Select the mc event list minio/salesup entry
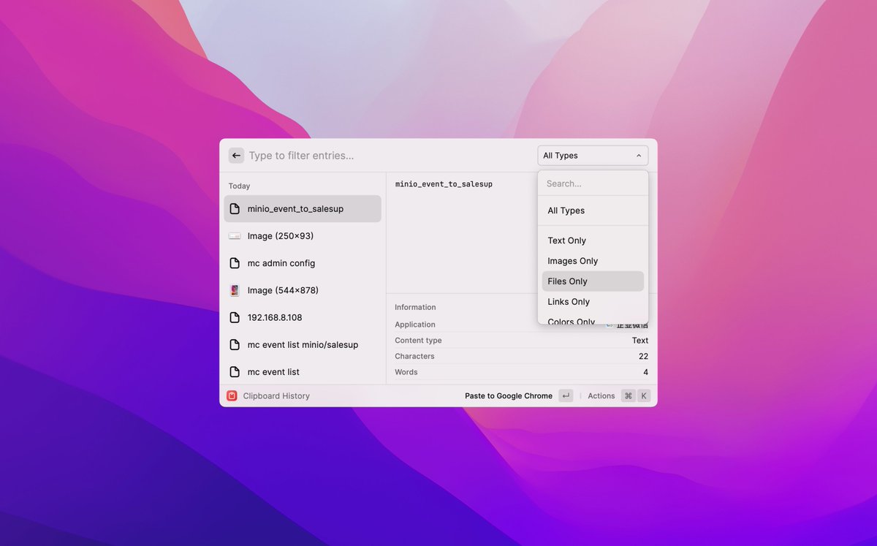 (x=303, y=344)
